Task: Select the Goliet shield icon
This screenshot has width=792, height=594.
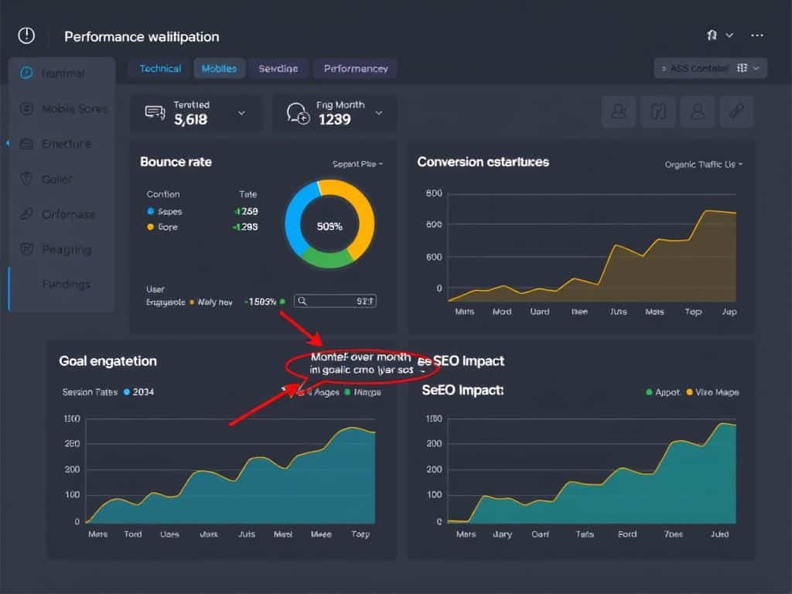Action: coord(26,179)
